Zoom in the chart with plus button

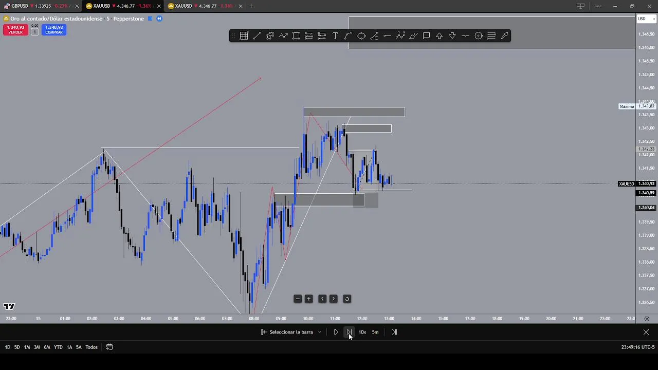[309, 299]
